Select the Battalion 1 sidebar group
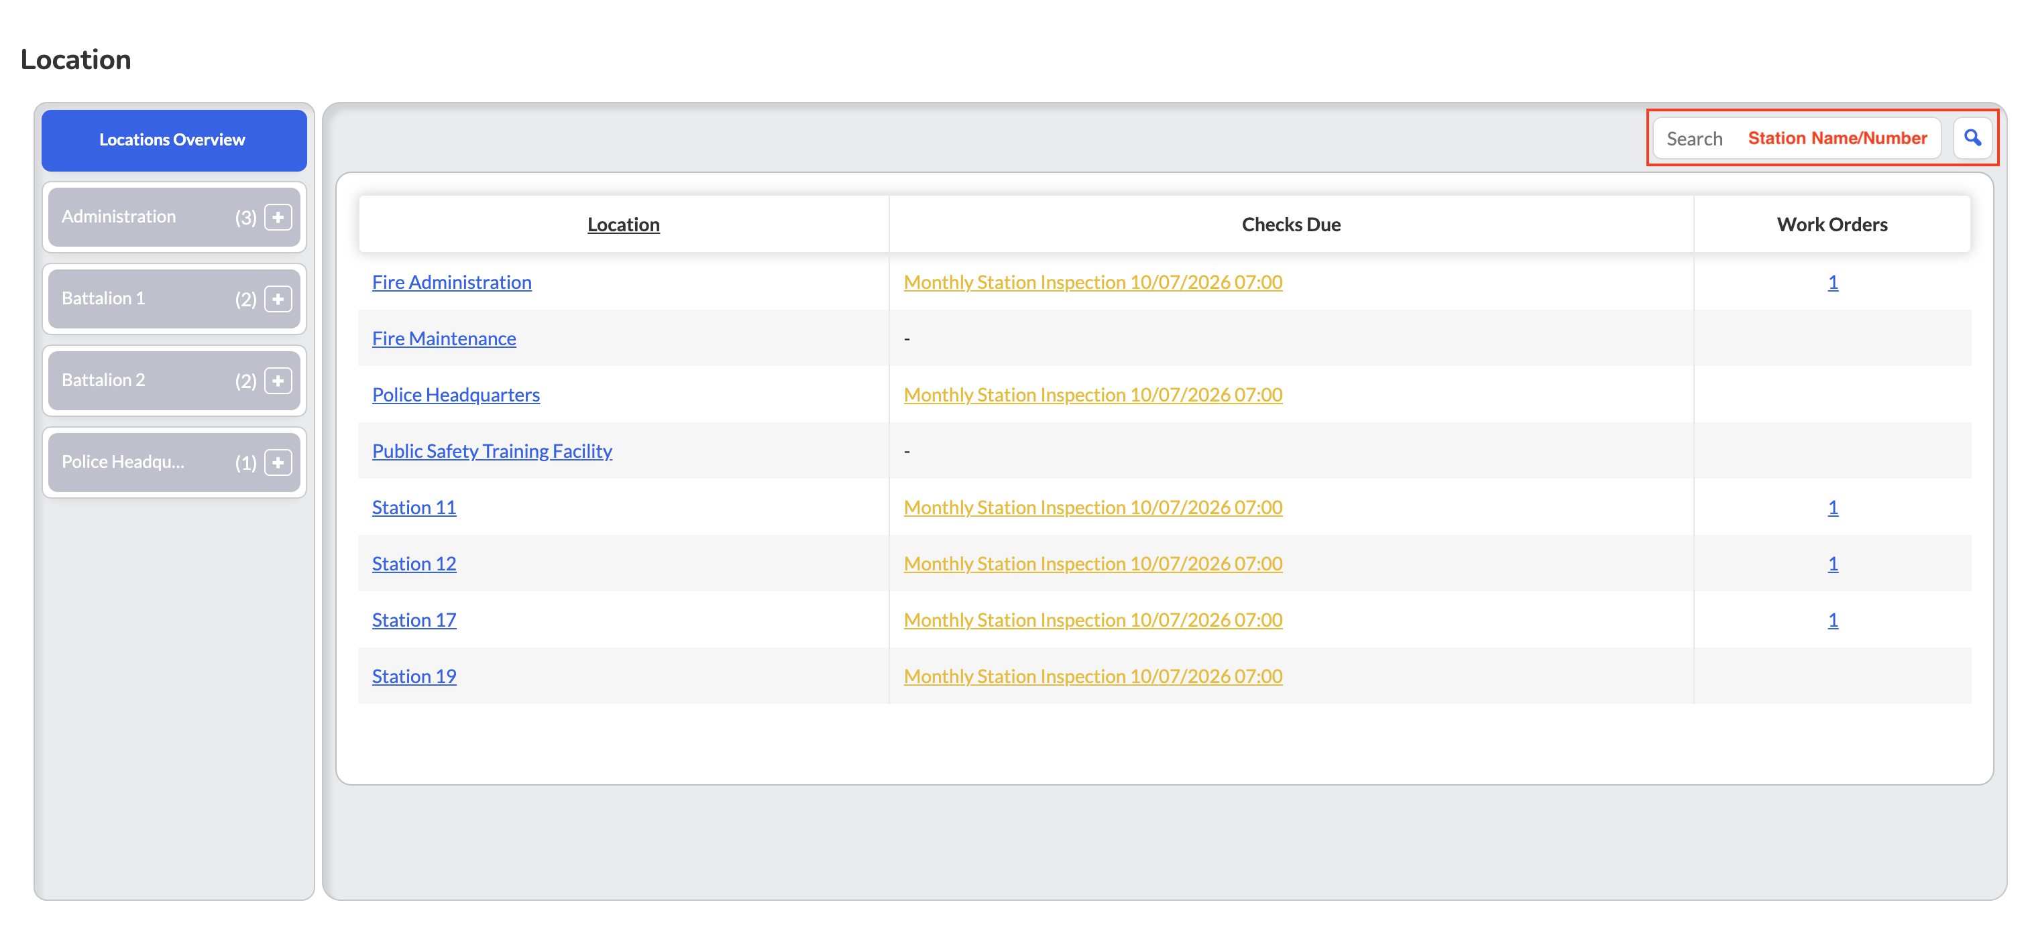 (174, 299)
